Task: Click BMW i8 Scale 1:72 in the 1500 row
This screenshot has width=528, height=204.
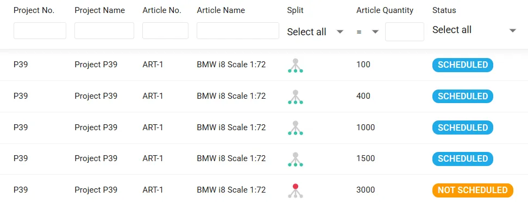Action: pos(231,158)
